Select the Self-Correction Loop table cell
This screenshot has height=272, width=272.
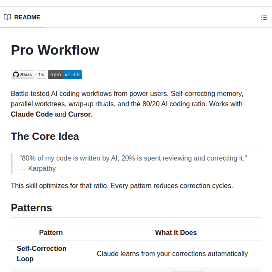[x=42, y=253]
